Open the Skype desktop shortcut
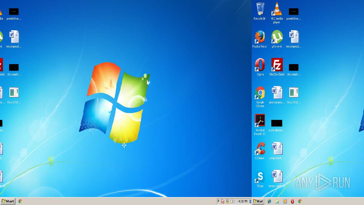 point(260,179)
